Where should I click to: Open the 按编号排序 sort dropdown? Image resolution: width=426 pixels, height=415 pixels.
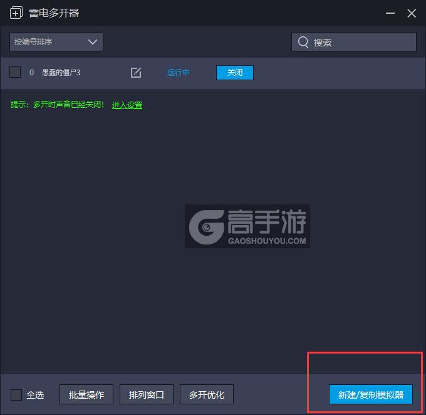[x=56, y=42]
